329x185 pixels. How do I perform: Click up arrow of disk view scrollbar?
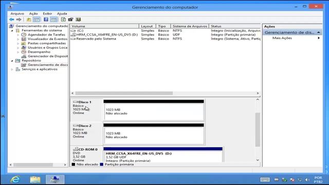(x=258, y=99)
